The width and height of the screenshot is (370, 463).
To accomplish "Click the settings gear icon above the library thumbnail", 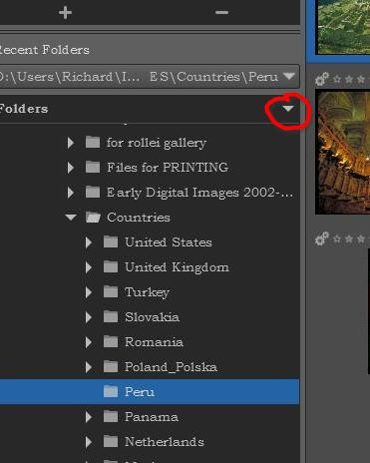I will (322, 79).
